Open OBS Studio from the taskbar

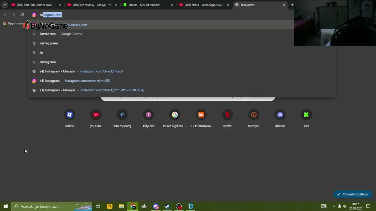click(x=179, y=206)
